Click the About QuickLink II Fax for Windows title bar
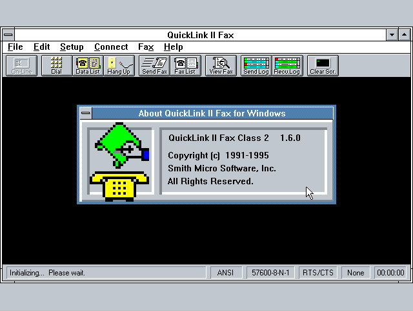 click(212, 113)
